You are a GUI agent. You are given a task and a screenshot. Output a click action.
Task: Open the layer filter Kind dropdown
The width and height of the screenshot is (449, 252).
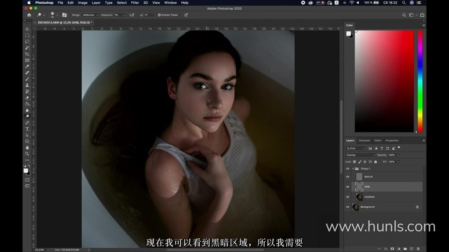pos(356,148)
